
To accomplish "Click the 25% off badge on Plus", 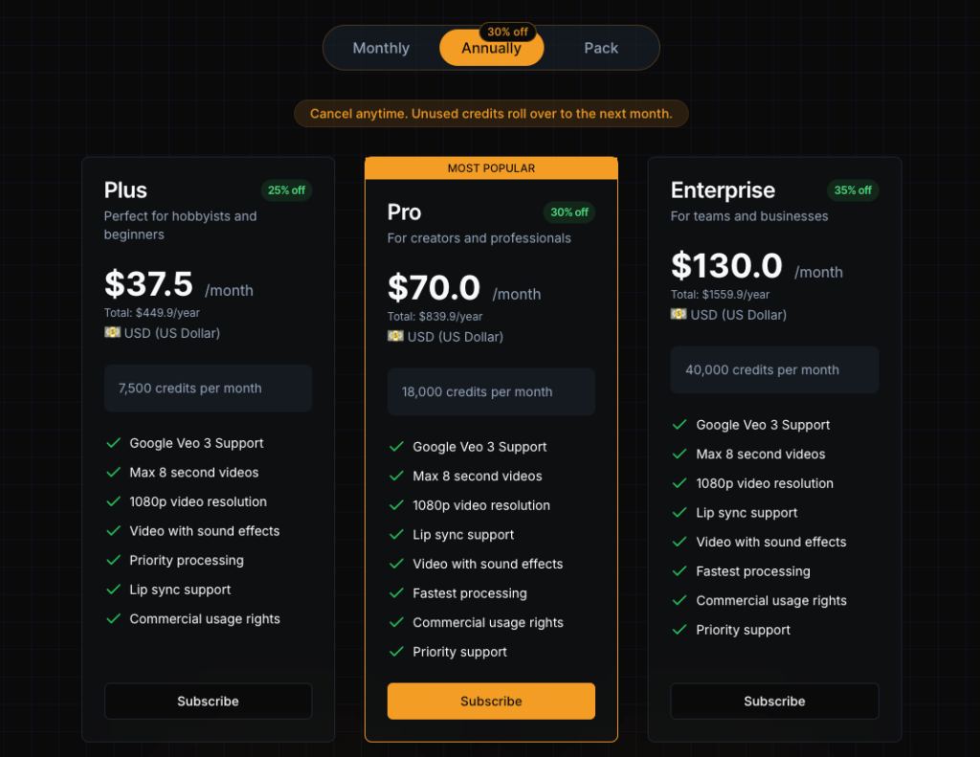I will point(286,190).
